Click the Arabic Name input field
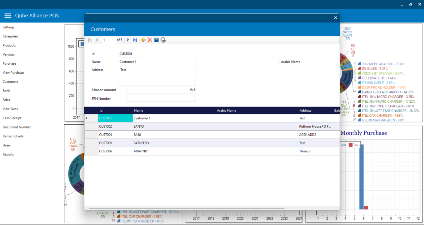The width and height of the screenshot is (424, 225). [238, 62]
